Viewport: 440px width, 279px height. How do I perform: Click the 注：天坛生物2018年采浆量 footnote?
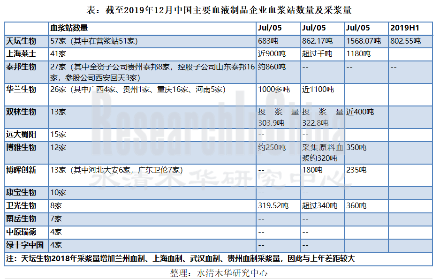[181, 258]
